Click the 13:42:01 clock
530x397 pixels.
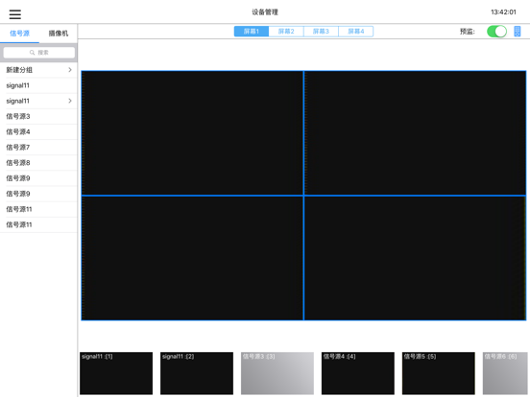tap(503, 12)
